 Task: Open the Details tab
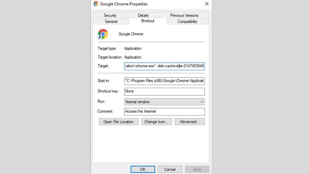[x=143, y=15]
